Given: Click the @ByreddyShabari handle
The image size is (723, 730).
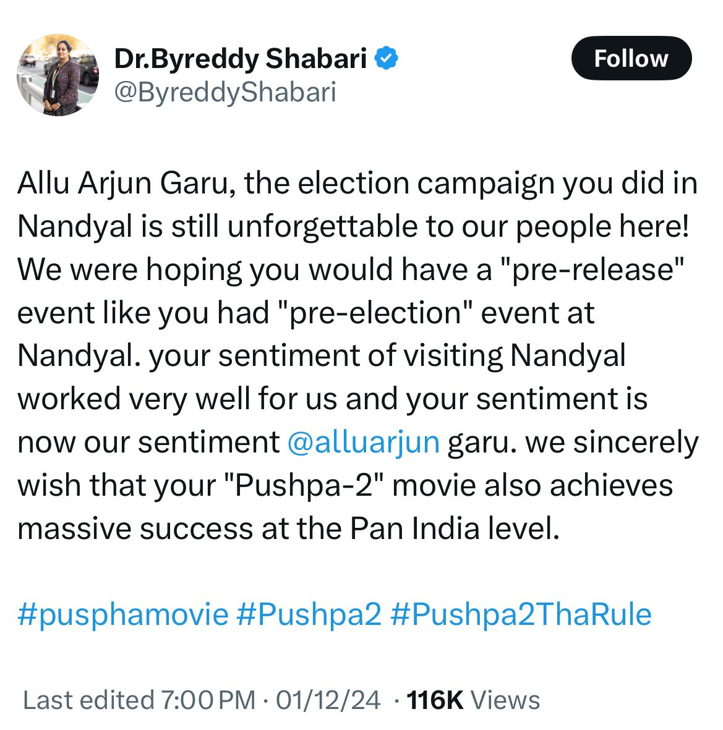Looking at the screenshot, I should pyautogui.click(x=225, y=92).
